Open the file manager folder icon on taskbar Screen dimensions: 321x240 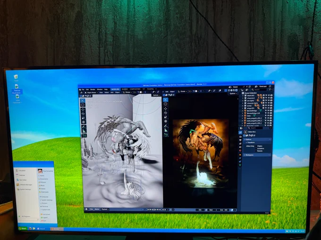pyautogui.click(x=34, y=229)
